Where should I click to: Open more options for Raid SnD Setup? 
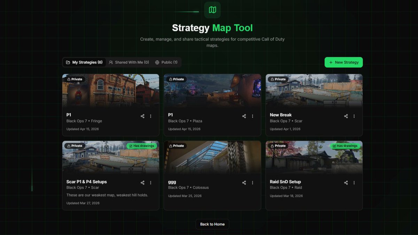point(354,182)
